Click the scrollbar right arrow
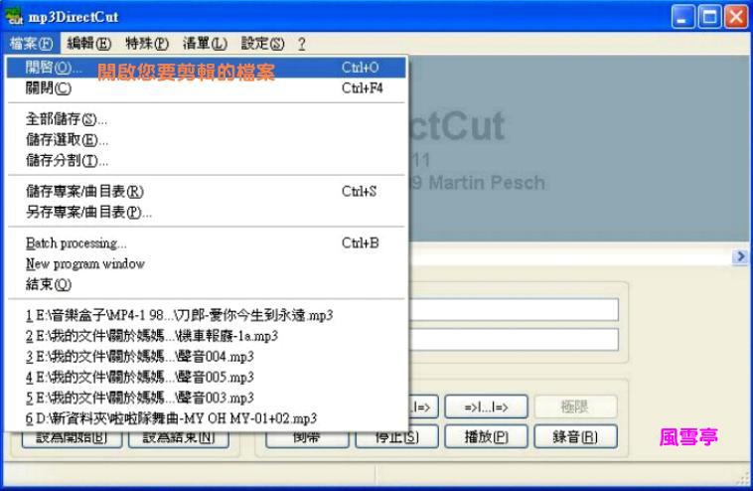The width and height of the screenshot is (753, 491). point(740,256)
